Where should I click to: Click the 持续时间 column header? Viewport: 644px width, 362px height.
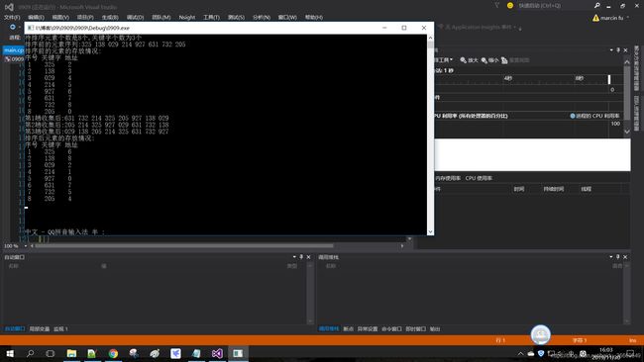coord(553,189)
